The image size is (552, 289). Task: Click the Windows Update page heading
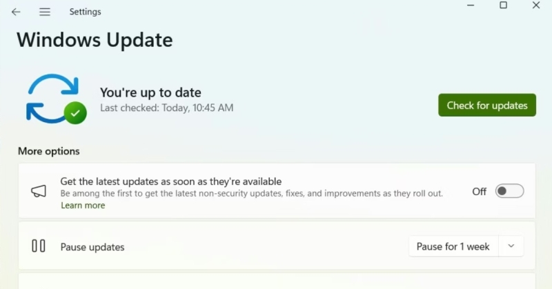coord(95,39)
